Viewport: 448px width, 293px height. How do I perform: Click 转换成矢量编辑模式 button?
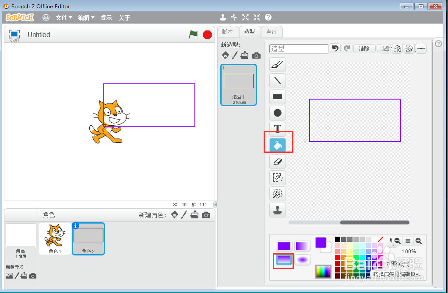pos(397,274)
